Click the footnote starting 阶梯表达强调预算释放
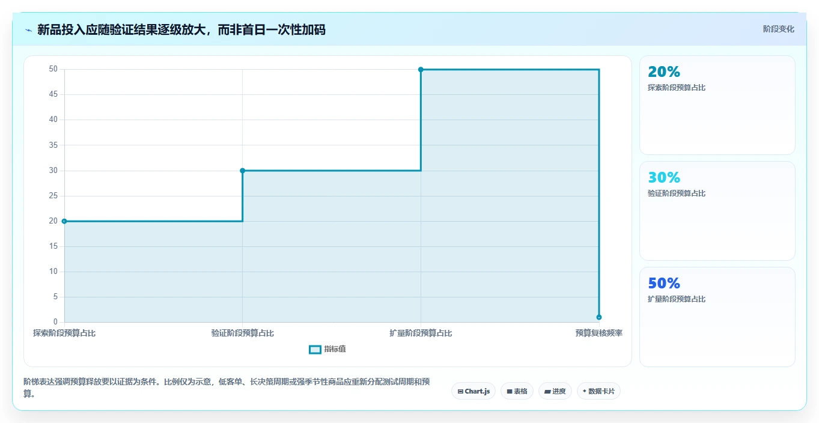 tap(227, 388)
